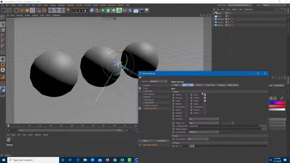The image size is (290, 163).
Task: Click Render to Picture Viewer icon
Action: 80,10
